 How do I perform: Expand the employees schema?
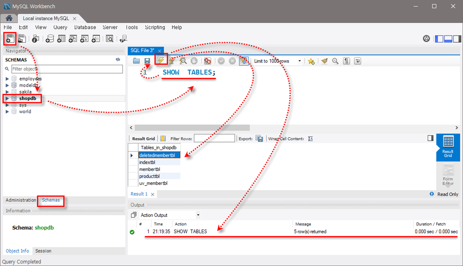tap(8, 79)
